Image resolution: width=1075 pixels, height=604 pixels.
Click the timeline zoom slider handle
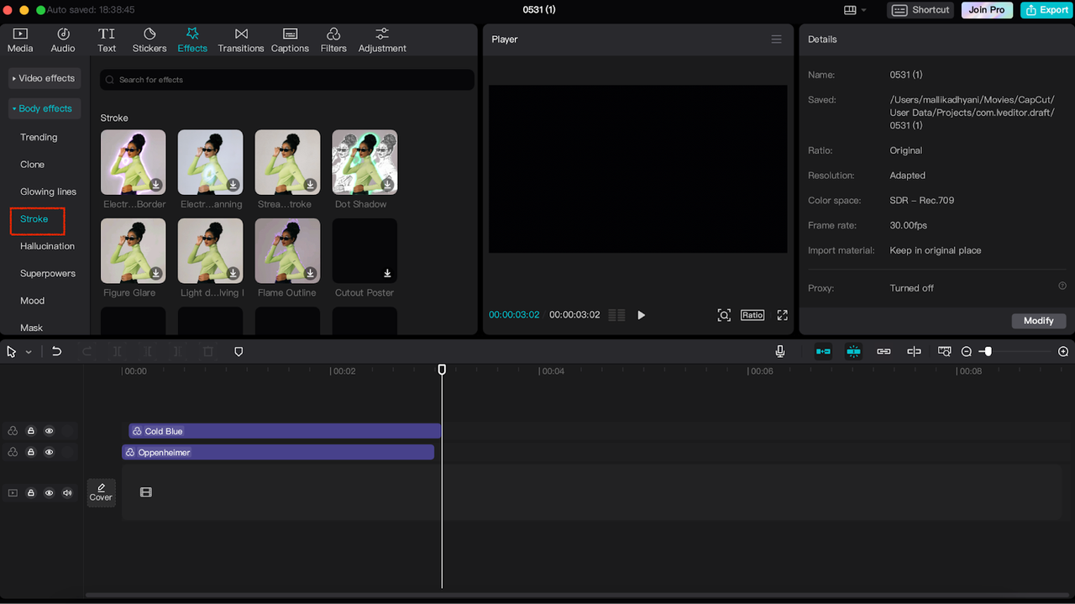pyautogui.click(x=988, y=351)
